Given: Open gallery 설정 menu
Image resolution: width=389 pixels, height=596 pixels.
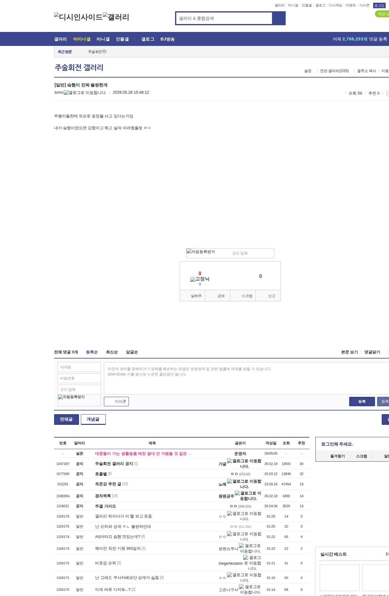Looking at the screenshot, I should (x=308, y=71).
